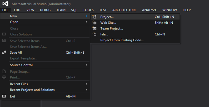Image resolution: width=209 pixels, height=107 pixels.
Task: Choose Team Project... from the submenu
Action: (135, 28)
